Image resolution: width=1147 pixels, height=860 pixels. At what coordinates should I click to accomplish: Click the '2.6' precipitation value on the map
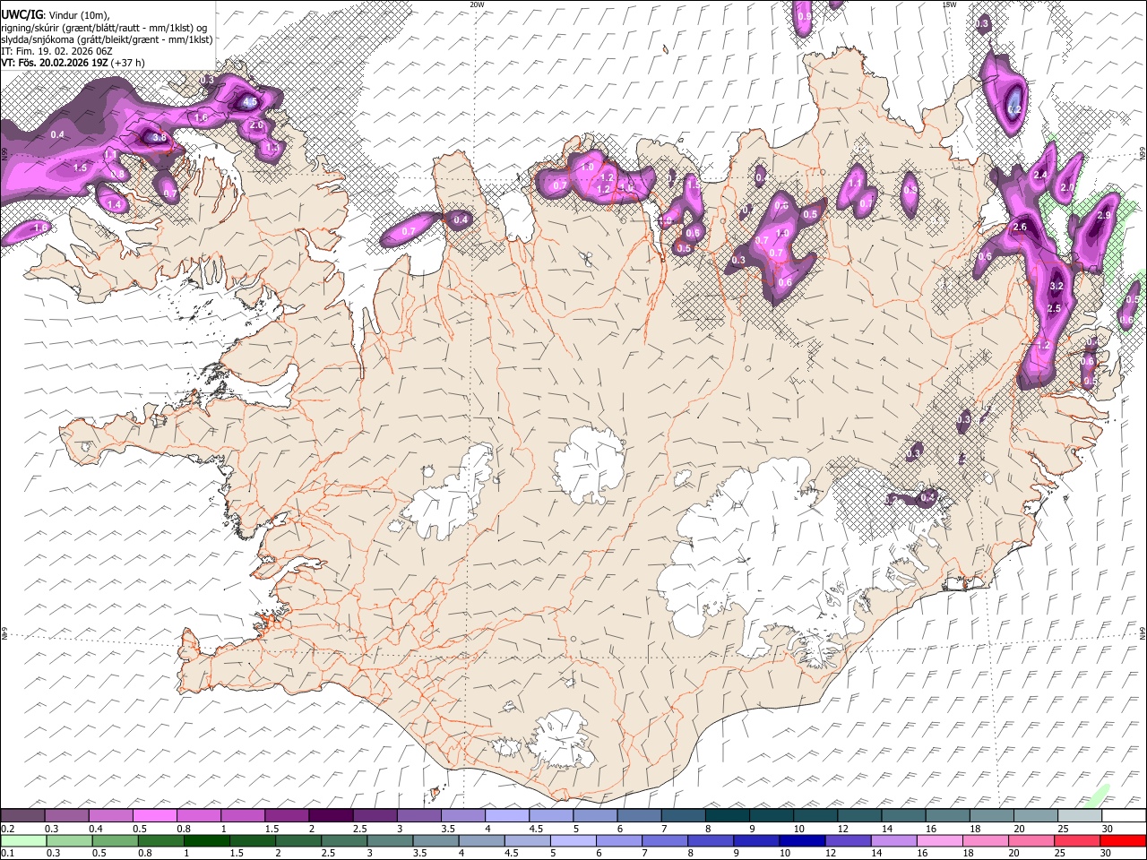pyautogui.click(x=1019, y=228)
